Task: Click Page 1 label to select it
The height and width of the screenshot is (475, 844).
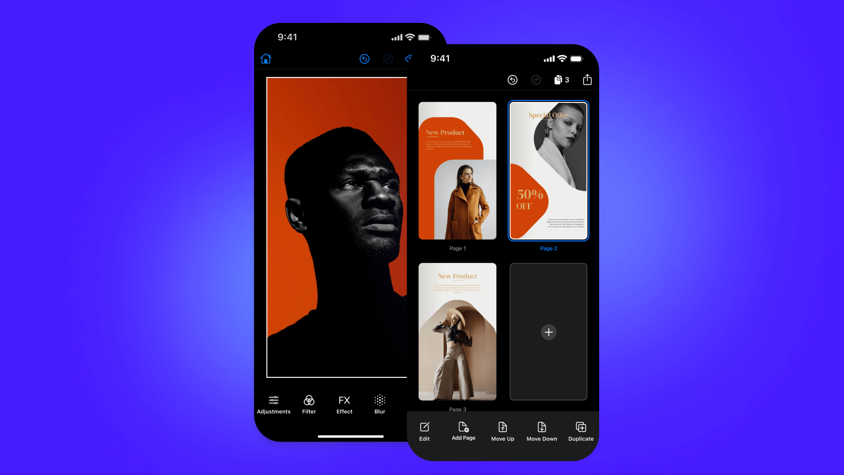Action: [x=457, y=248]
